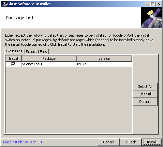Screen dimensions: 163x147
Task: Go to previous page with Back button
Action: click(x=130, y=142)
